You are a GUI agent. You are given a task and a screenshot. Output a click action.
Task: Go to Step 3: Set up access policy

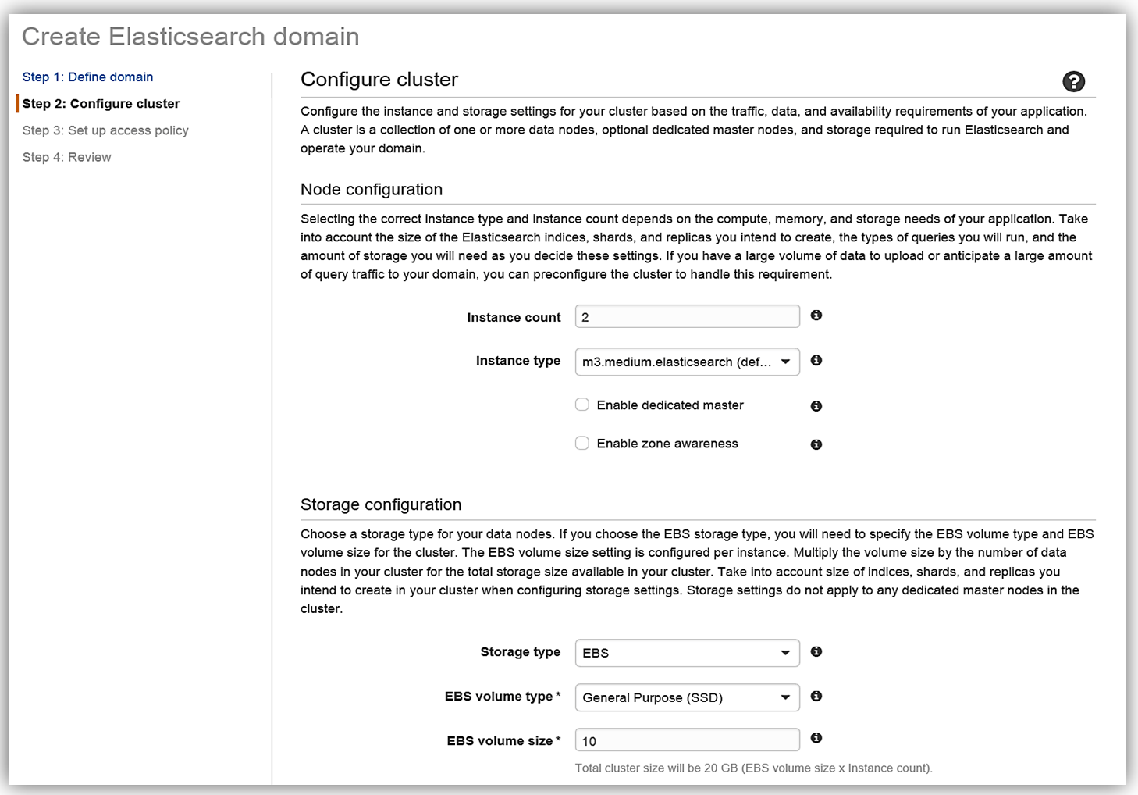tap(105, 130)
